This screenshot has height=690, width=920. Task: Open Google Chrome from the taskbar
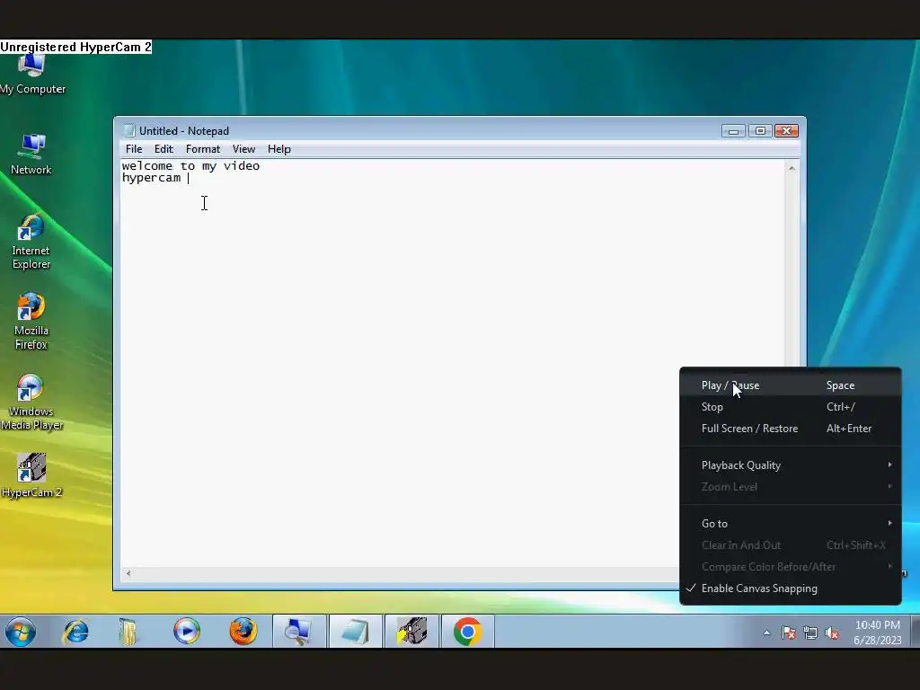467,632
